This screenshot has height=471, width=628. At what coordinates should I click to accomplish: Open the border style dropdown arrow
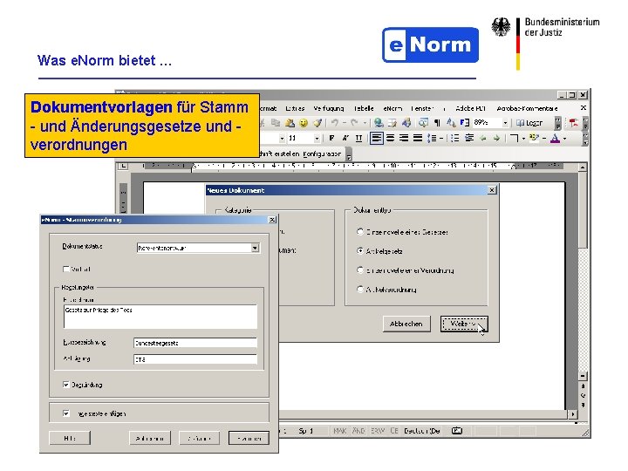coord(523,138)
